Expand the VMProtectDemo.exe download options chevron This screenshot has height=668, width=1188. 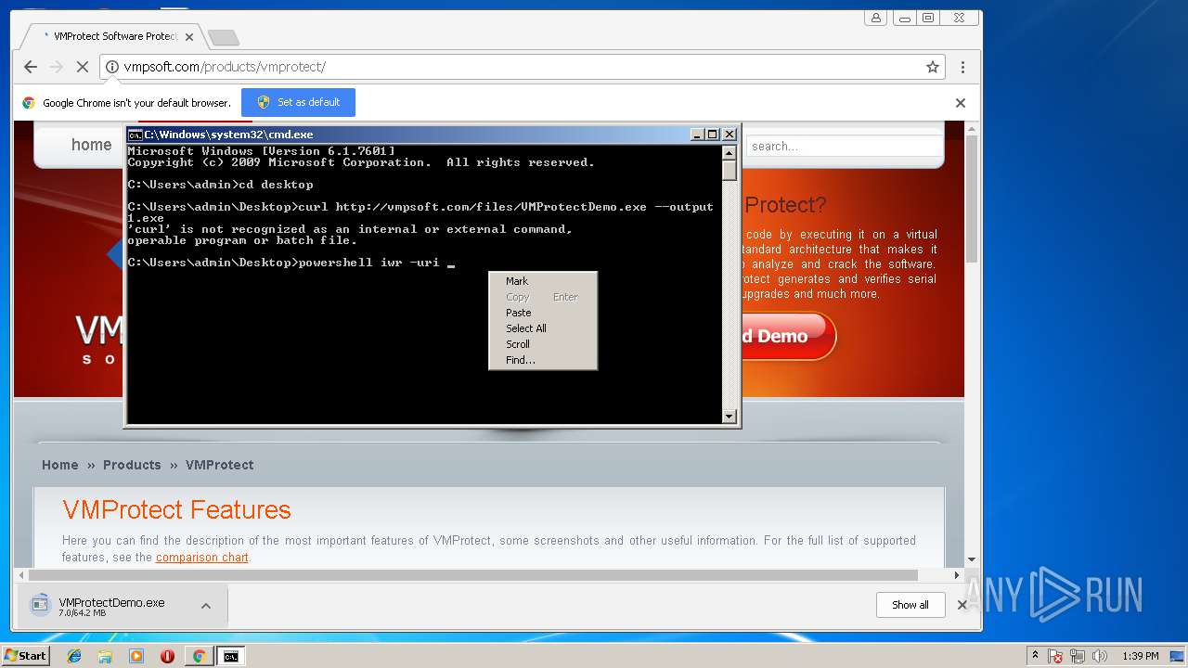(206, 606)
